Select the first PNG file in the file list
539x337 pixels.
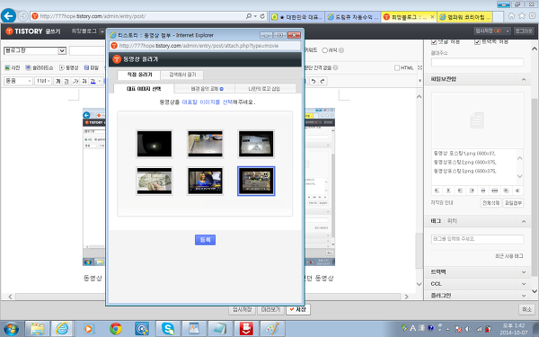(464, 154)
